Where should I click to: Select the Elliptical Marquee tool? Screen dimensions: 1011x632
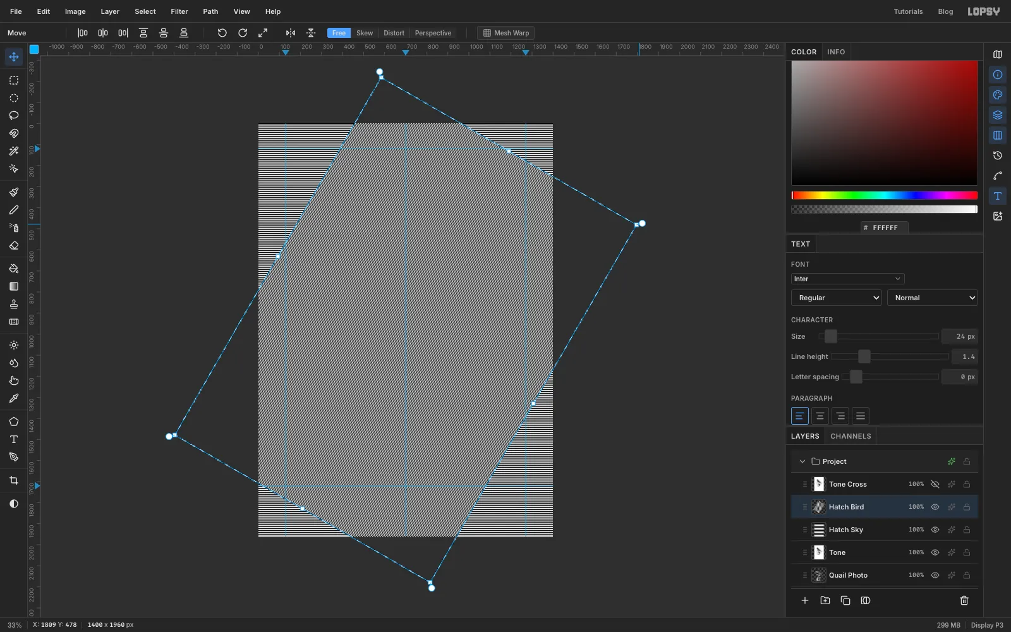click(x=13, y=98)
